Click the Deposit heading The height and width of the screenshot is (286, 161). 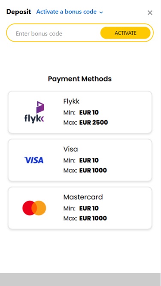coord(18,12)
